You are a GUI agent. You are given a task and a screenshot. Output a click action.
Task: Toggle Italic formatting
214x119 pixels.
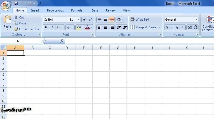[52, 27]
